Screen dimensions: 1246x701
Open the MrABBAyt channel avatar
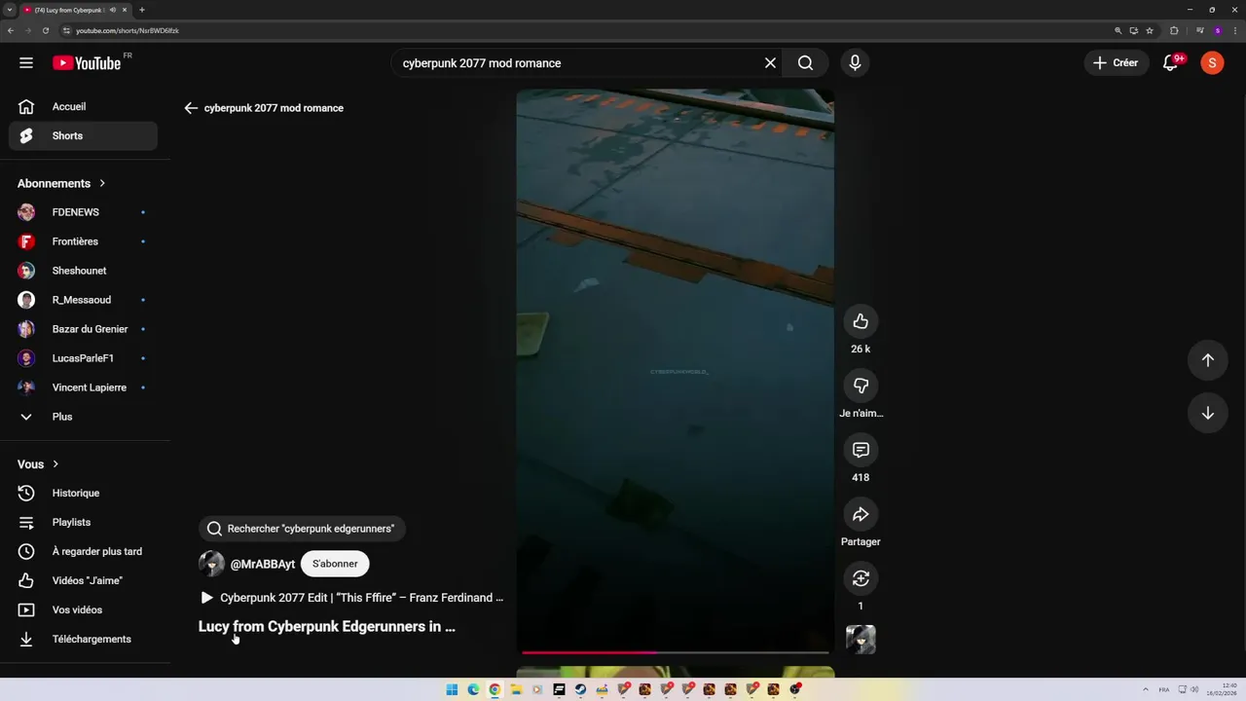[211, 564]
